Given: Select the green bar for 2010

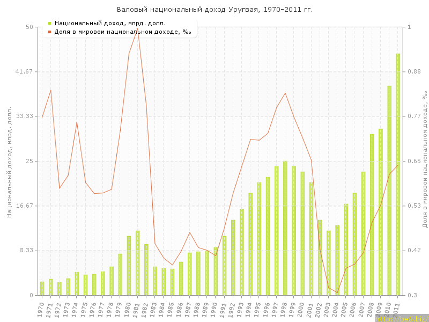Looking at the screenshot, I should point(389,191).
